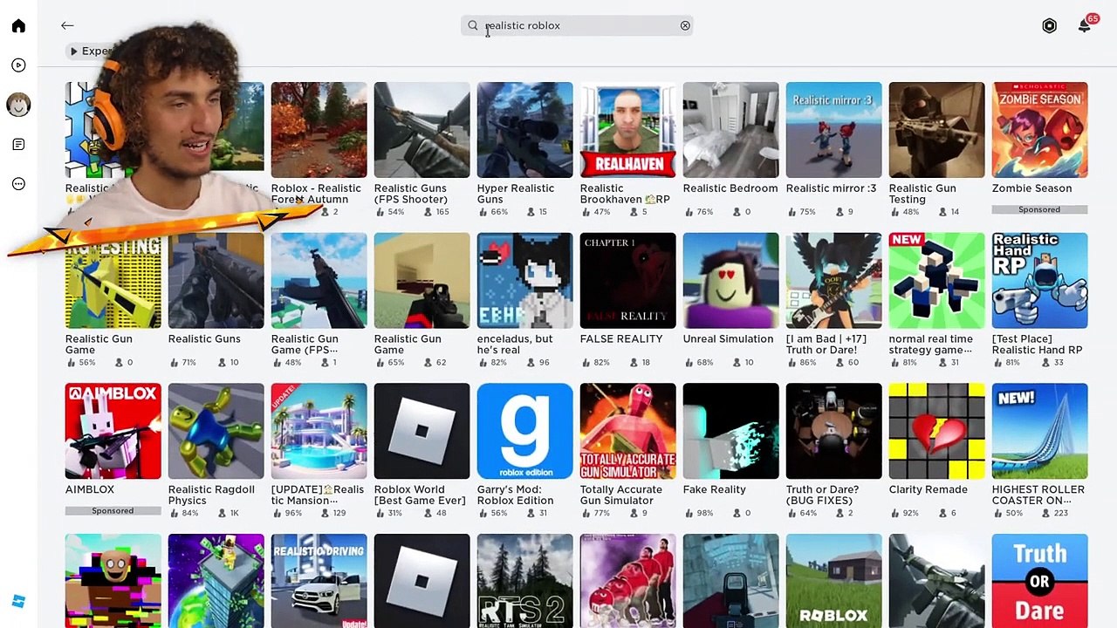
Task: Click the Unreal Simulation title link
Action: point(729,339)
